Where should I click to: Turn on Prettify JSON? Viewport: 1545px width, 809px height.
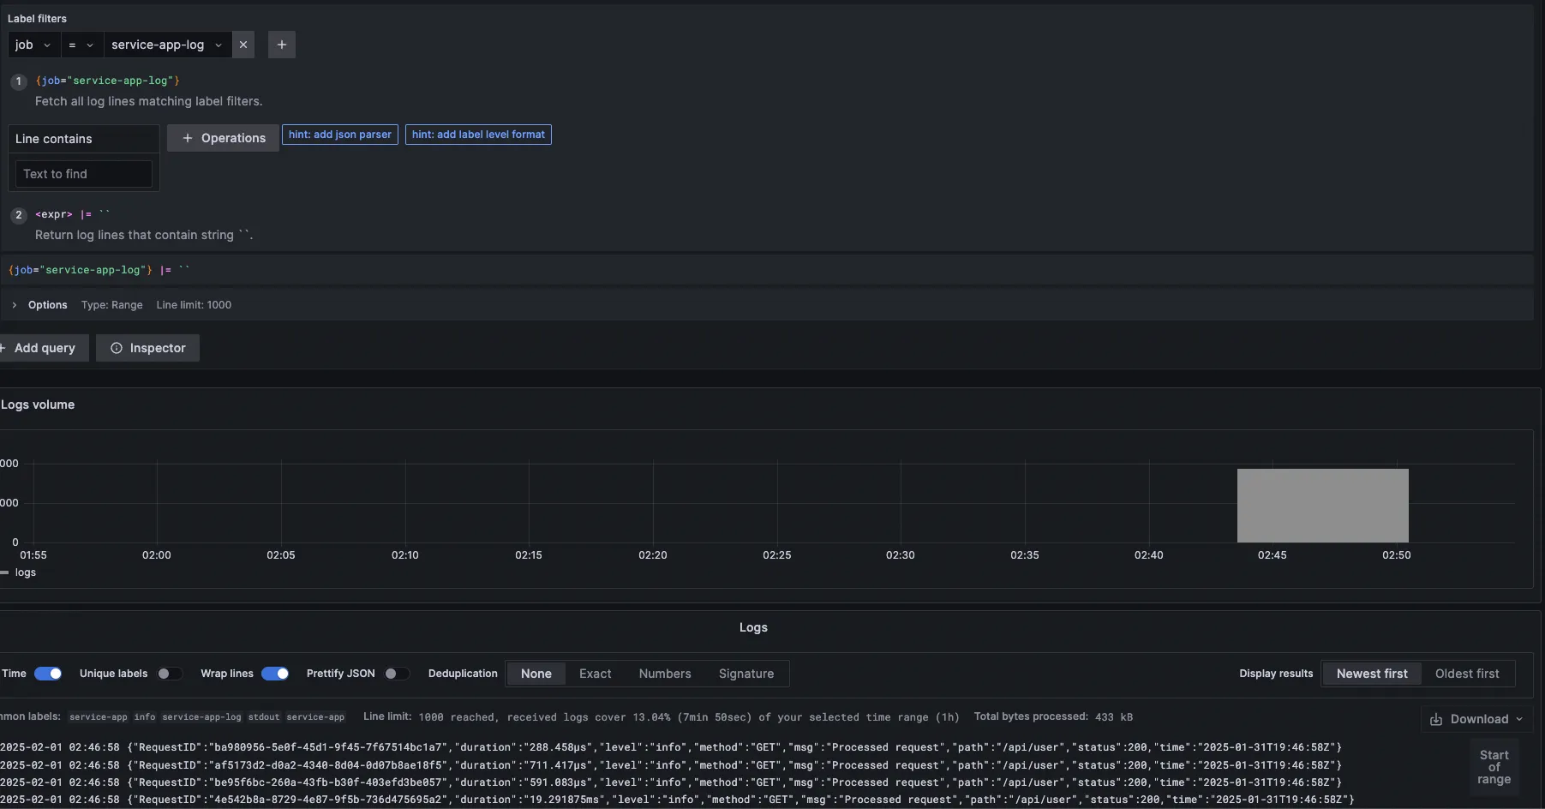(396, 674)
